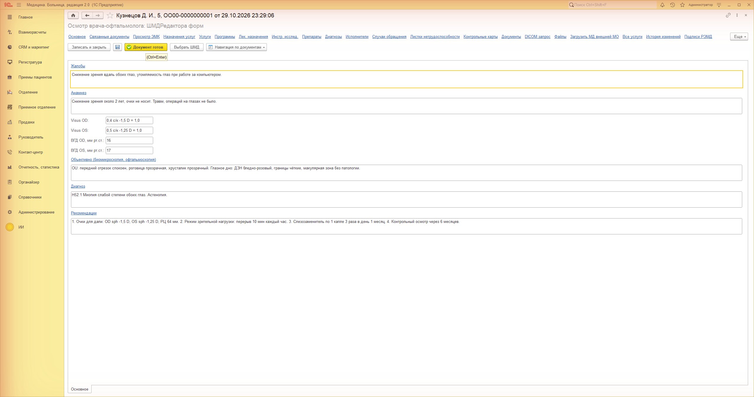Open the История изменений navigation link
The height and width of the screenshot is (397, 754).
pos(663,36)
